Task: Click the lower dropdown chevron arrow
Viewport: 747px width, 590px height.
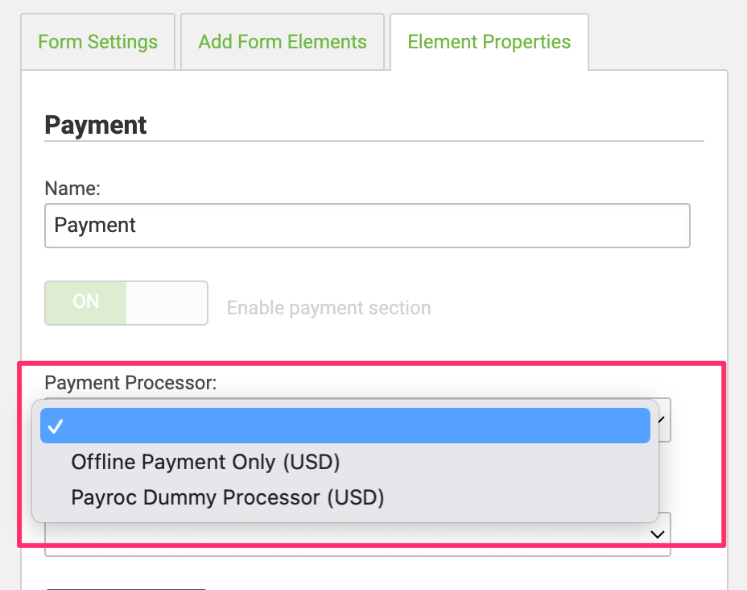Action: click(658, 534)
